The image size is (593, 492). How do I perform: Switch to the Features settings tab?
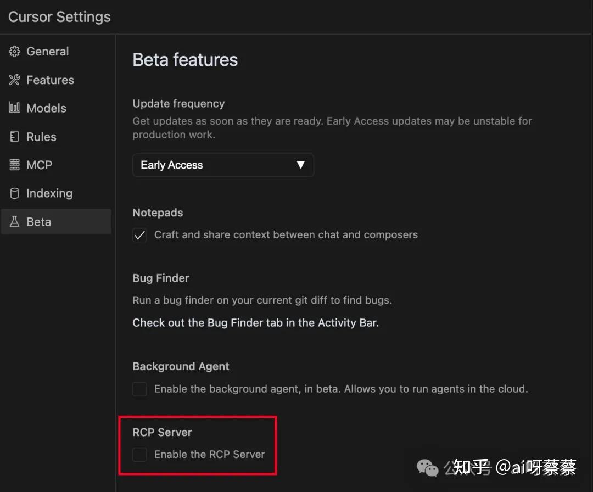coord(50,80)
